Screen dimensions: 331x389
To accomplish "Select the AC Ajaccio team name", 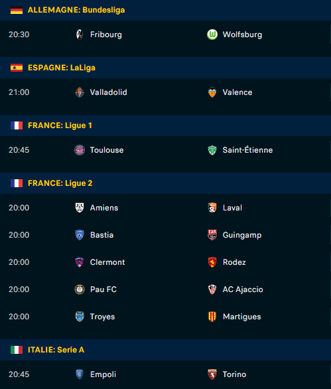I will coord(243,289).
